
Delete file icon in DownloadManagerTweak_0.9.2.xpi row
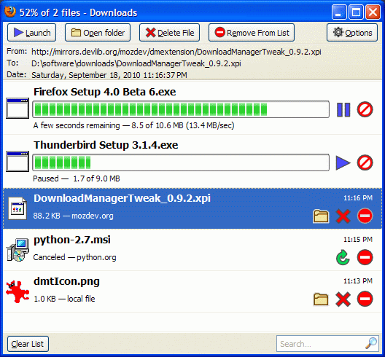tap(343, 216)
